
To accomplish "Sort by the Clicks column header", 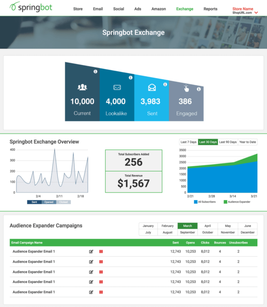I will (205, 243).
